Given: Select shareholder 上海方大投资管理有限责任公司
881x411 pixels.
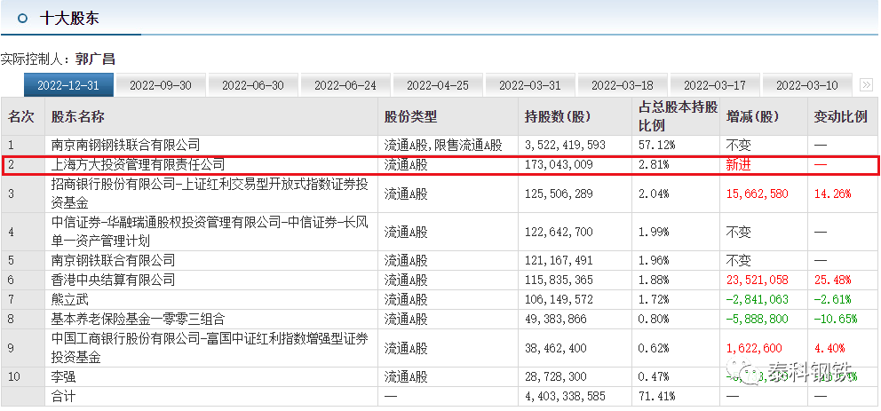Looking at the screenshot, I should 138,164.
